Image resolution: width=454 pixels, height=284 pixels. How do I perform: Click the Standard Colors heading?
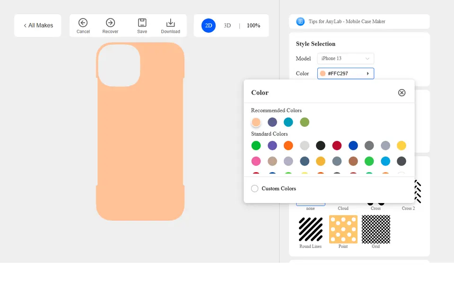[x=269, y=134]
